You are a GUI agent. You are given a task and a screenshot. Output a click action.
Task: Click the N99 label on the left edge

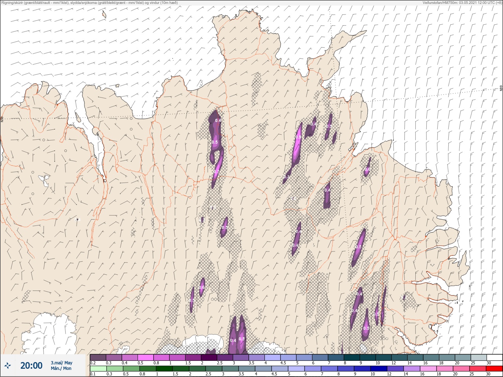2,118
